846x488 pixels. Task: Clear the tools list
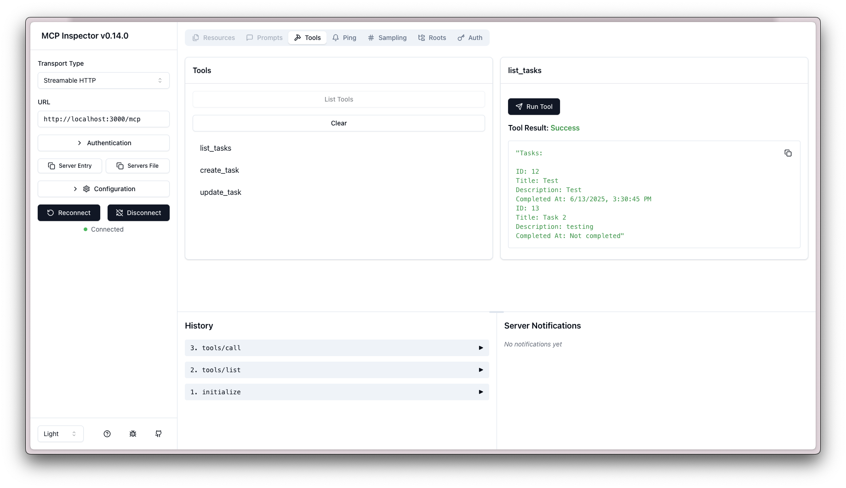pos(339,123)
